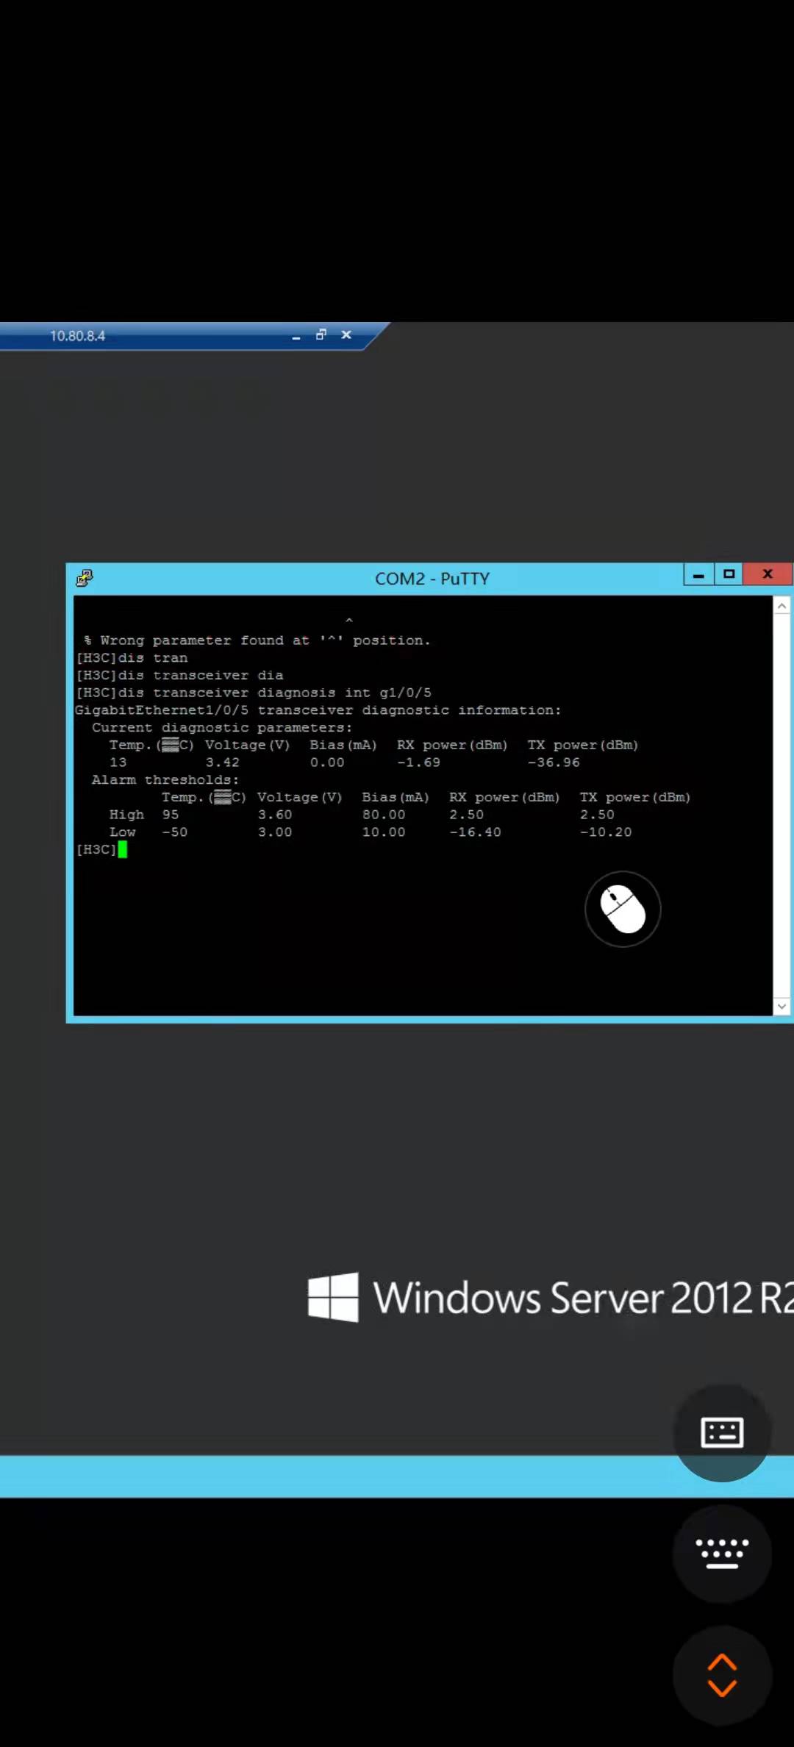Click the Low Bias threshold 10.00

(x=384, y=832)
